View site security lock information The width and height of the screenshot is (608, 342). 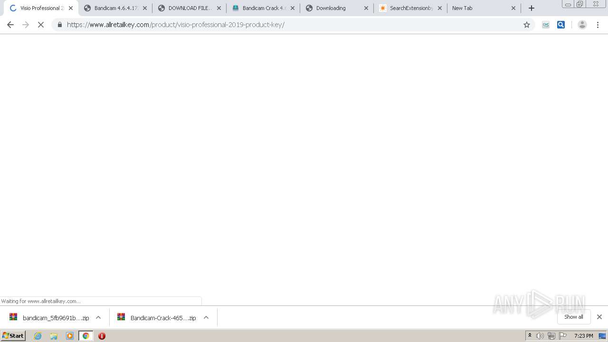[59, 25]
